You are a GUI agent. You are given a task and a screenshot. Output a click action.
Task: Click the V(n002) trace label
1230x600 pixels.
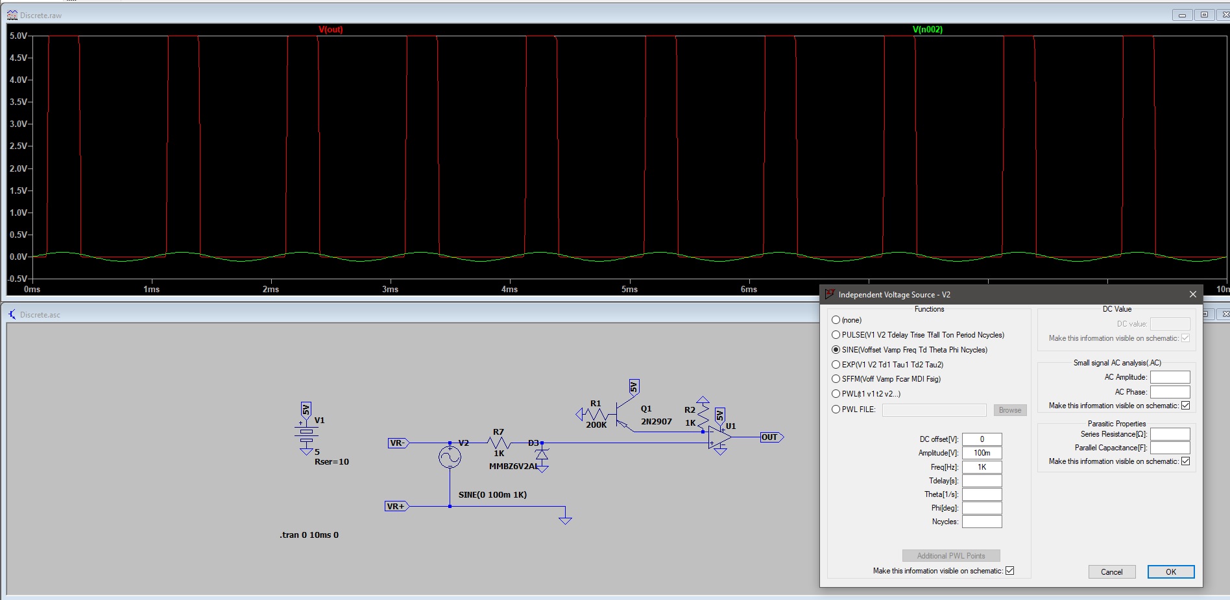click(x=927, y=30)
